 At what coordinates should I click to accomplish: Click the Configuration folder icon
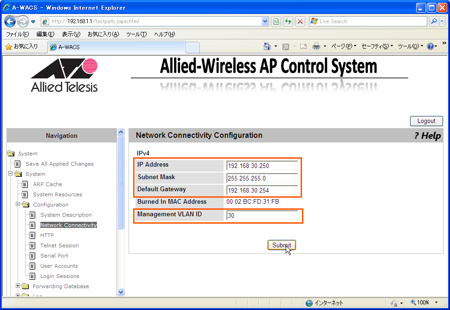[26, 204]
